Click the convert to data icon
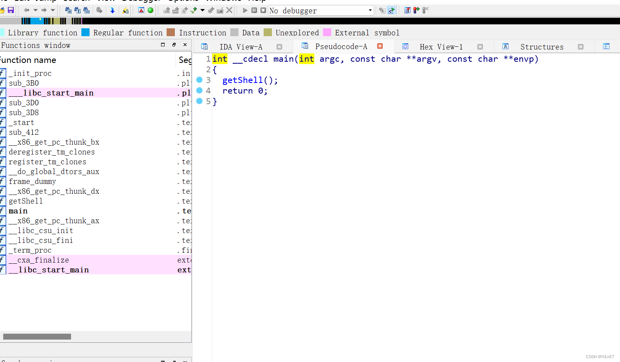 (x=176, y=10)
